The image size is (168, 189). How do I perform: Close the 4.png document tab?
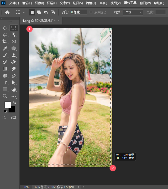coord(59,21)
